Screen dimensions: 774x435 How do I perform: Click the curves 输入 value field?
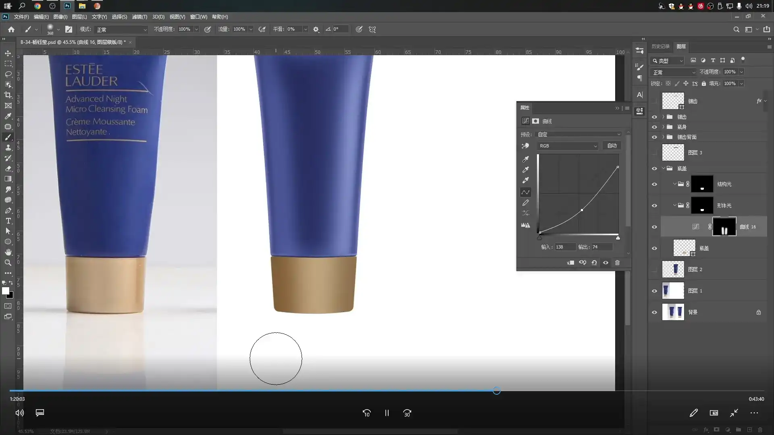(565, 247)
